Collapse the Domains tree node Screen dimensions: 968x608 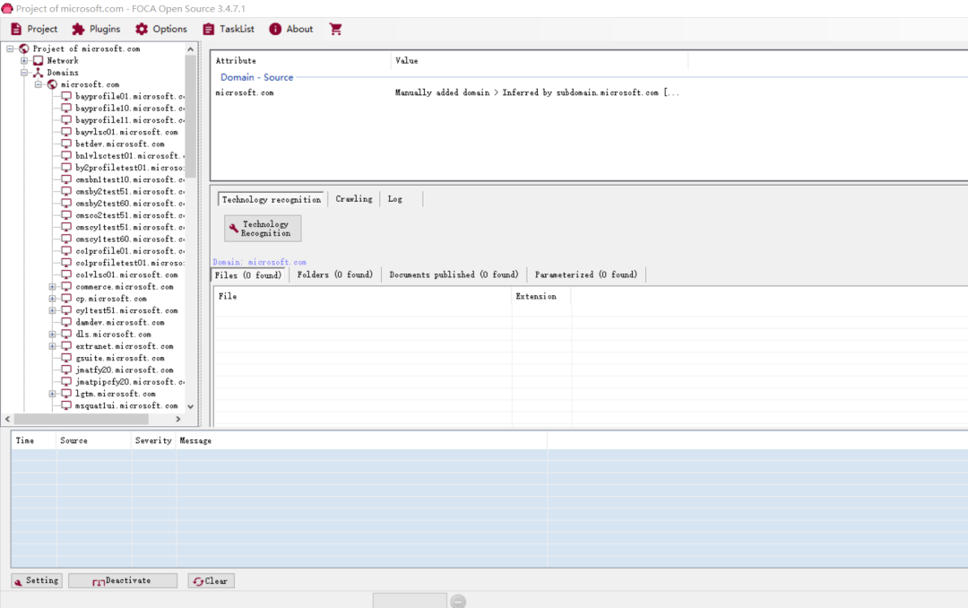24,73
